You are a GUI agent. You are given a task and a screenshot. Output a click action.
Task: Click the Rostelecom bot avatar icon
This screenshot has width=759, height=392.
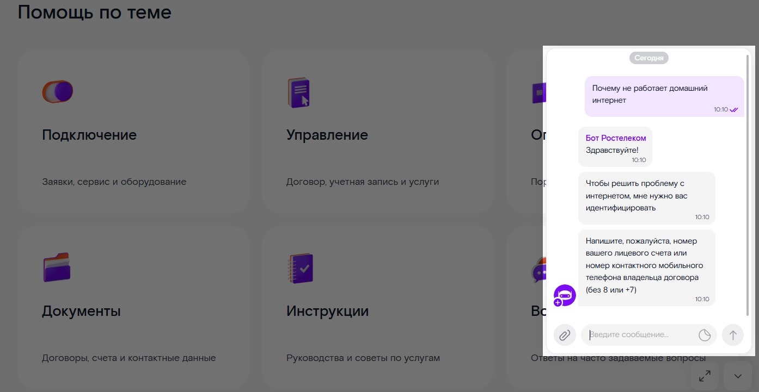pos(565,295)
